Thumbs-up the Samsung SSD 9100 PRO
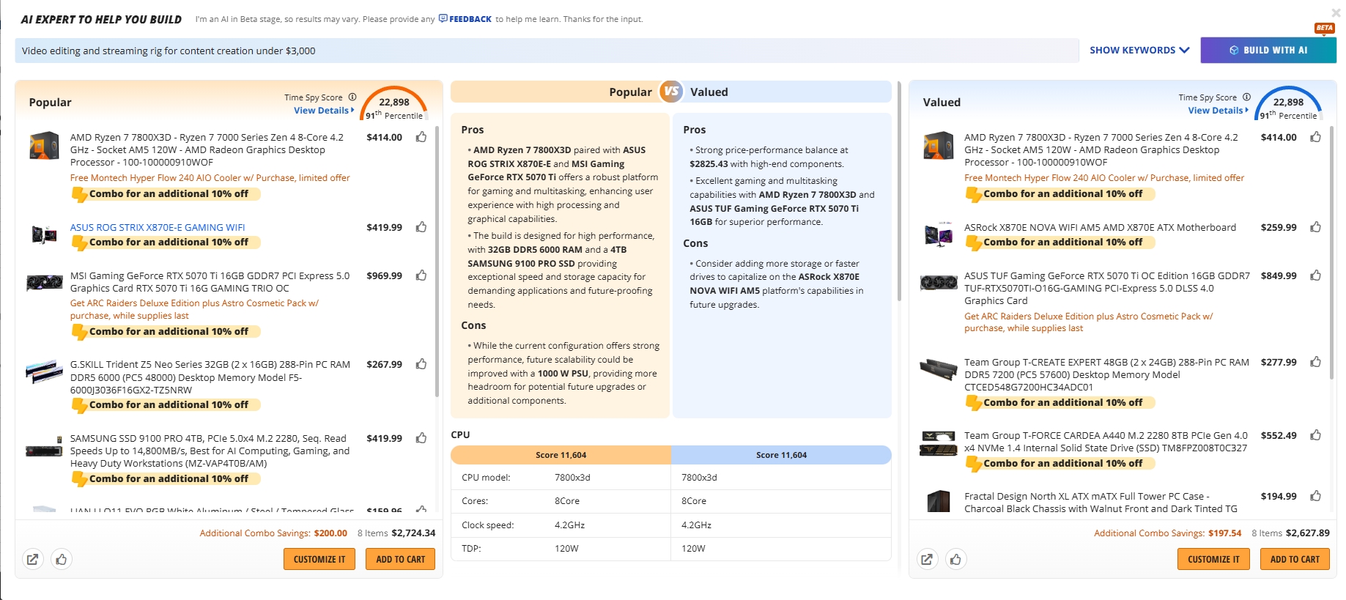1346x600 pixels. [421, 438]
